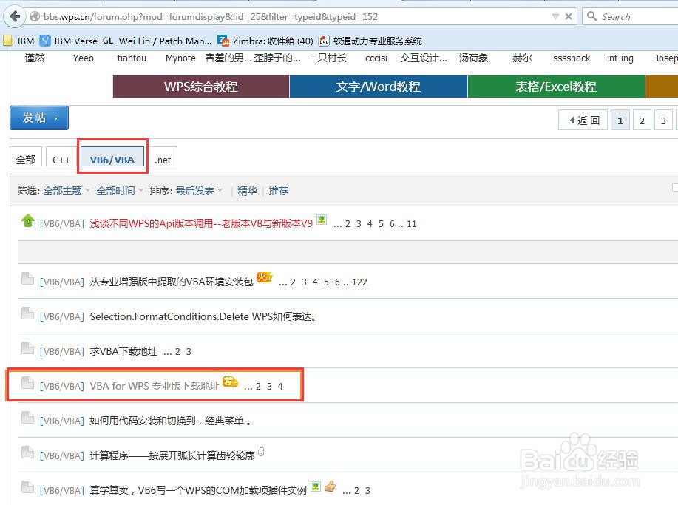Click [VB6/VBA] tag on 求VBA下载地址 row

click(62, 351)
